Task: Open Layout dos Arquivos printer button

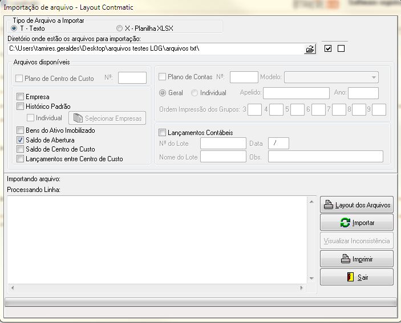Action: pyautogui.click(x=357, y=205)
